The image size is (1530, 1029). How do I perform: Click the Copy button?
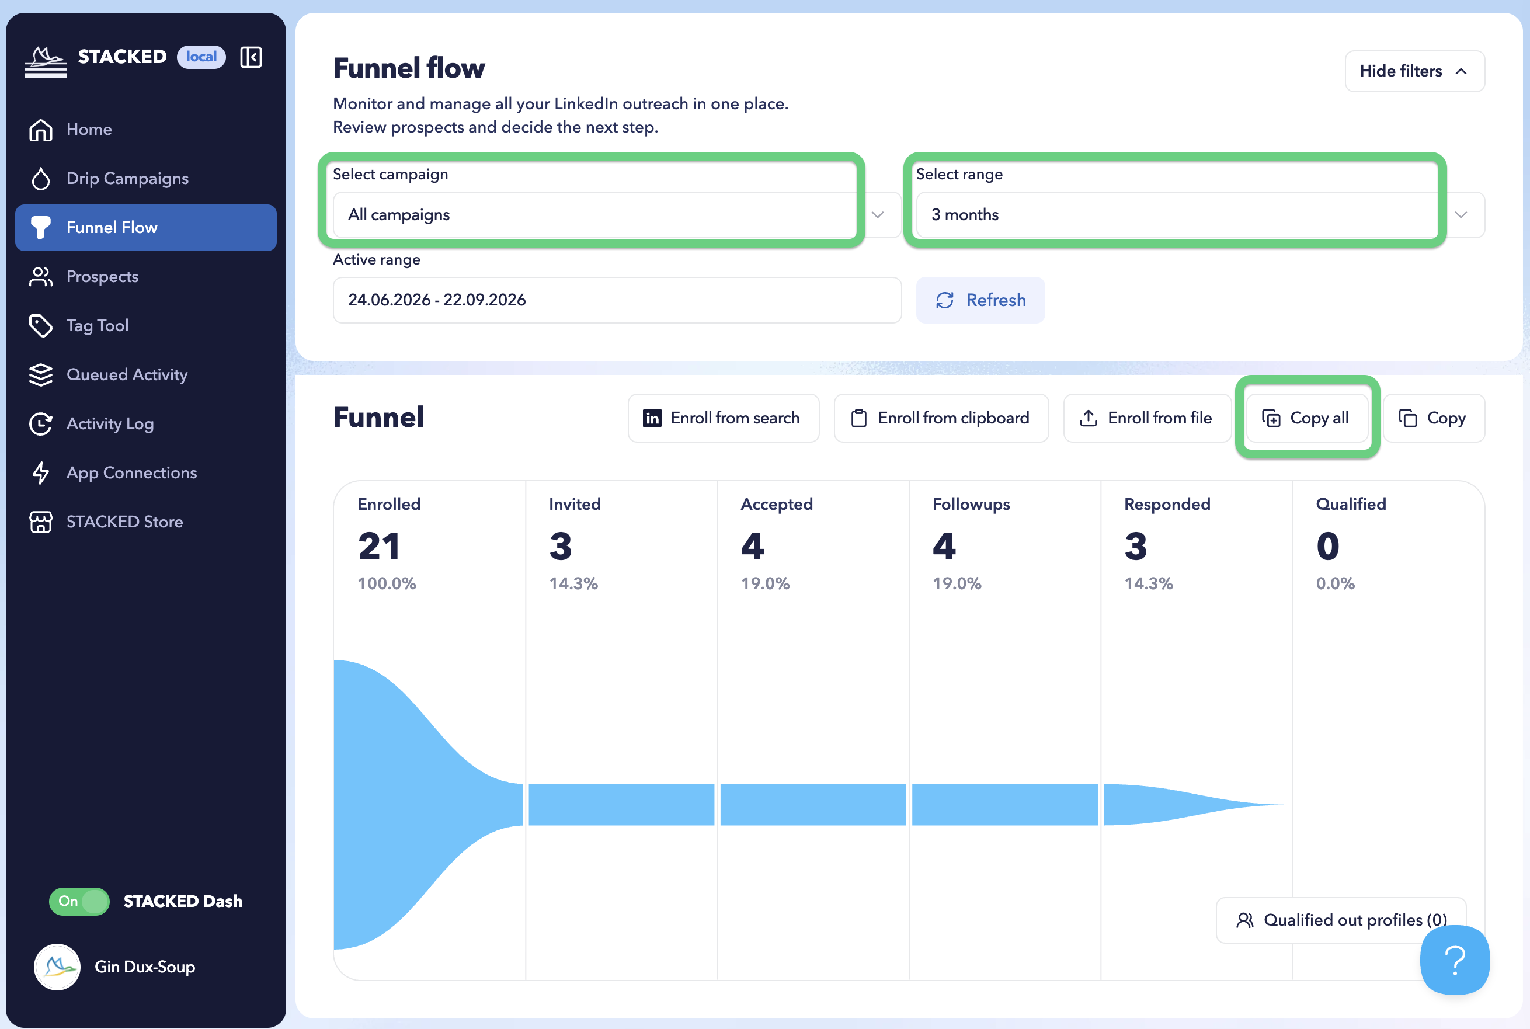(x=1434, y=418)
